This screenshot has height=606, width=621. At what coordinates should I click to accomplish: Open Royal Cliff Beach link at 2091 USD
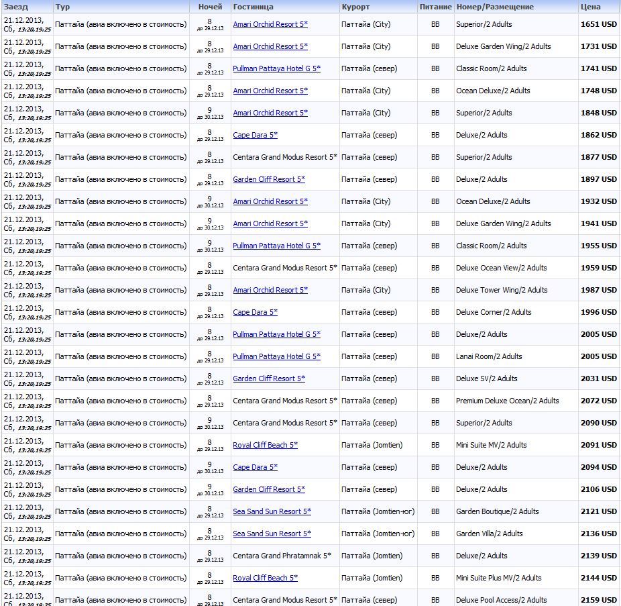tap(265, 445)
